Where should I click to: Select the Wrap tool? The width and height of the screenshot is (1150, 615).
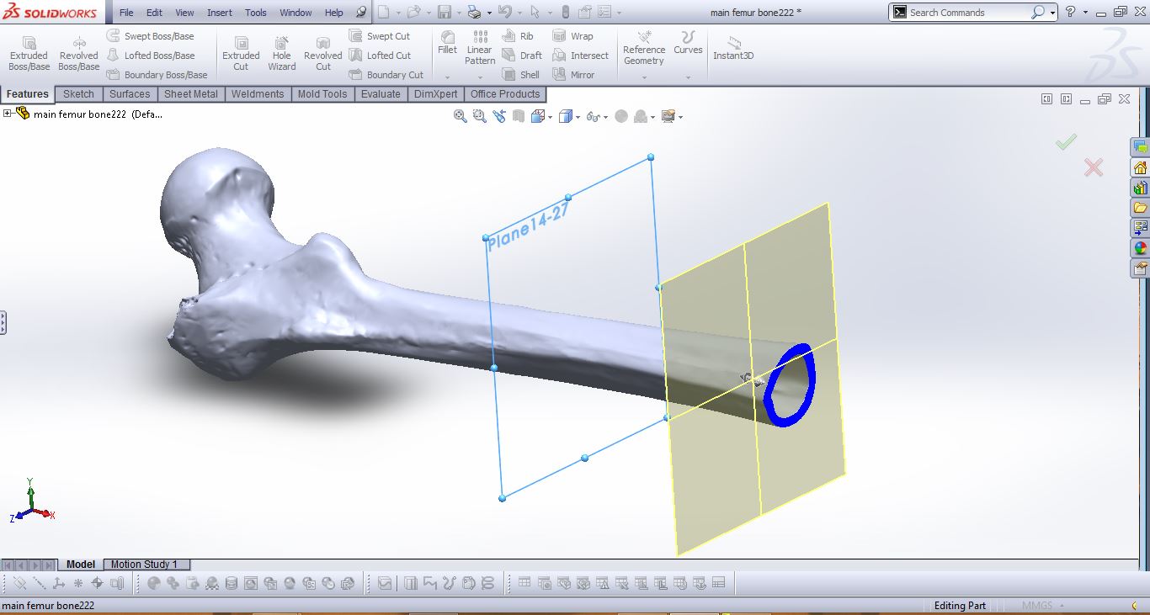pyautogui.click(x=573, y=36)
